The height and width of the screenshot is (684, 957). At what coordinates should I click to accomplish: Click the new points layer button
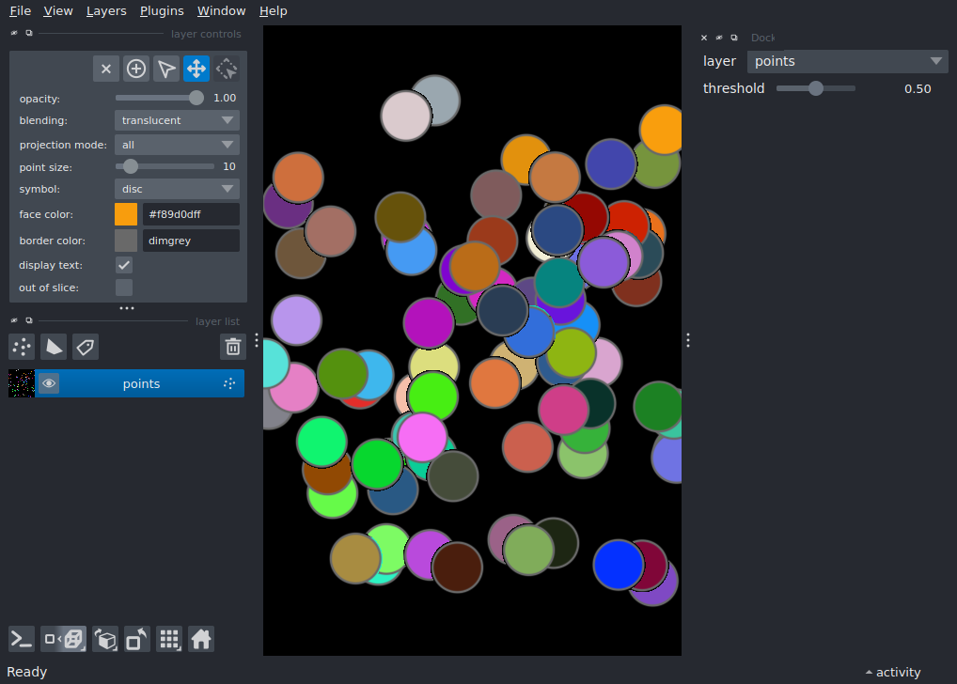click(22, 347)
